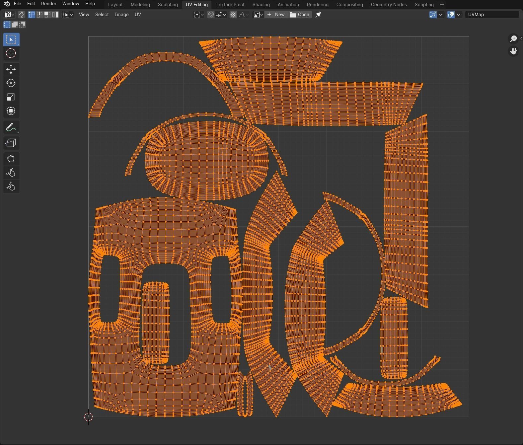This screenshot has width=523, height=445.
Task: Select the Pinch sculpt tool
Action: [x=11, y=186]
